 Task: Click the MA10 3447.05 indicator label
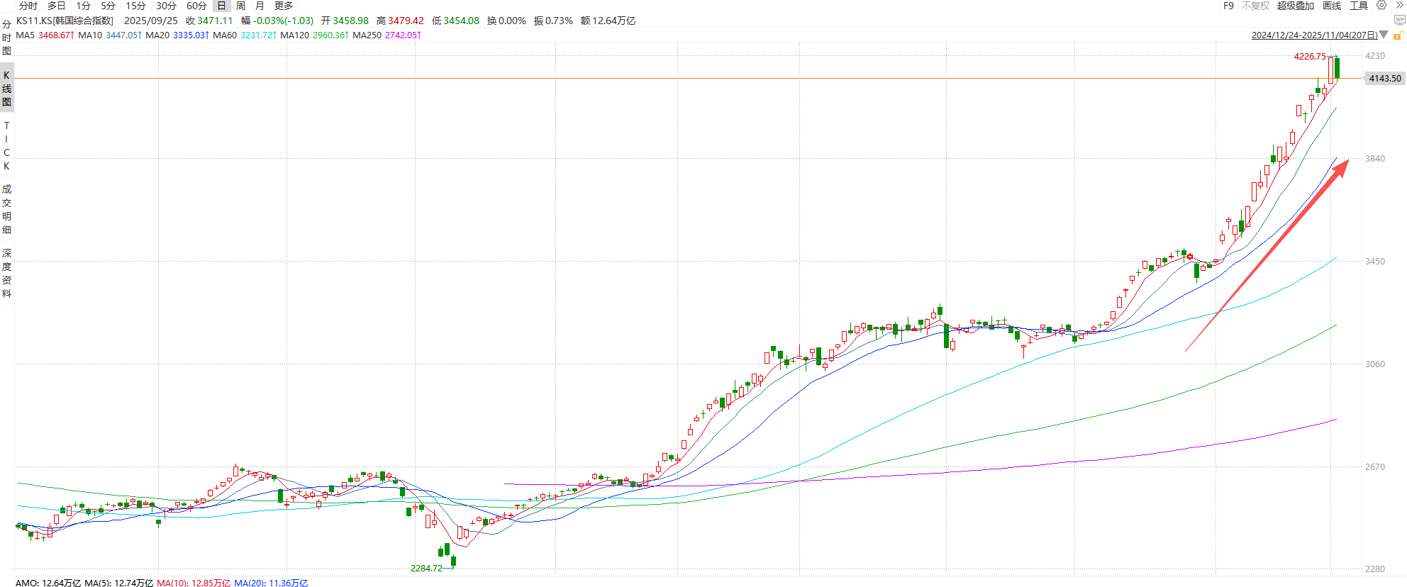pos(109,35)
